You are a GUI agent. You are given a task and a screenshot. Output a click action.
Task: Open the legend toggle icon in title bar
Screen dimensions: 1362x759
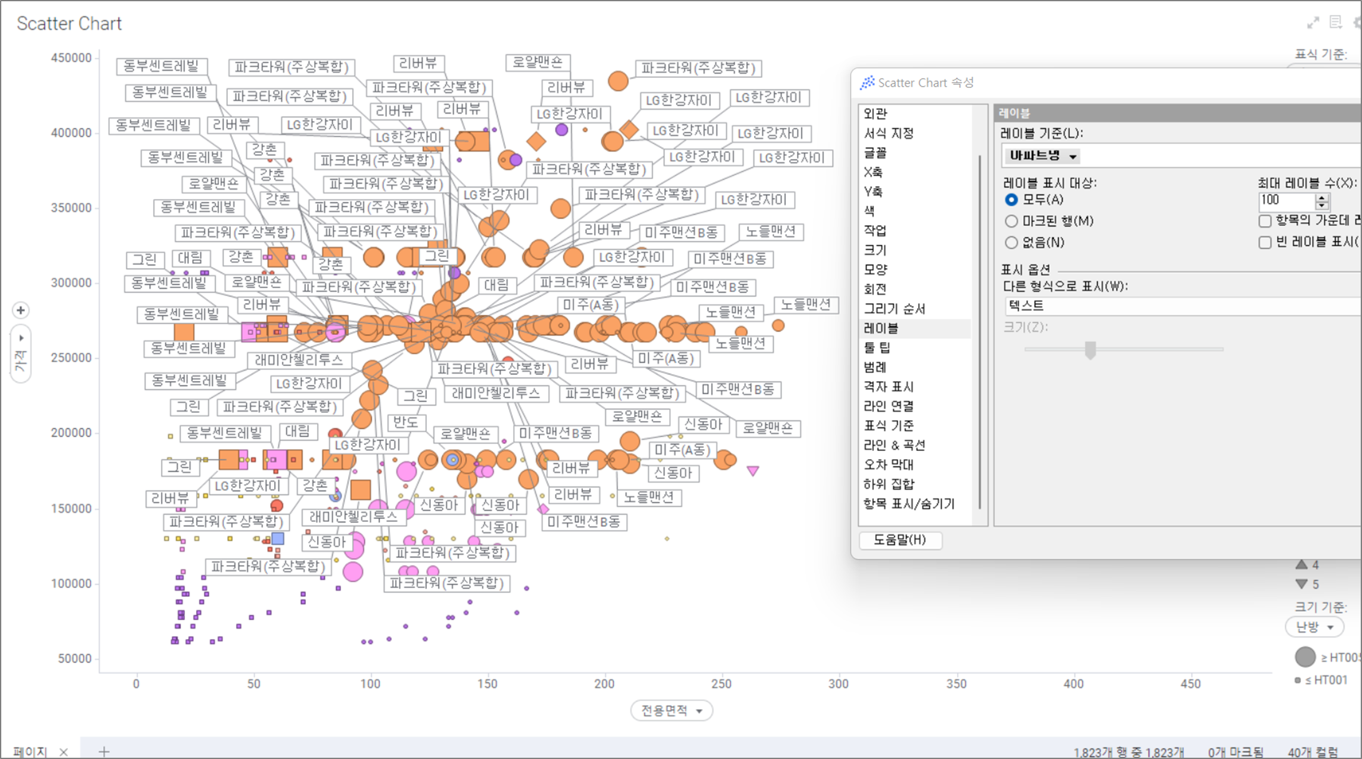[1335, 22]
